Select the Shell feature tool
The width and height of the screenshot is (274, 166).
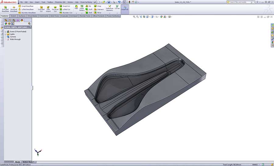pyautogui.click(x=89, y=13)
